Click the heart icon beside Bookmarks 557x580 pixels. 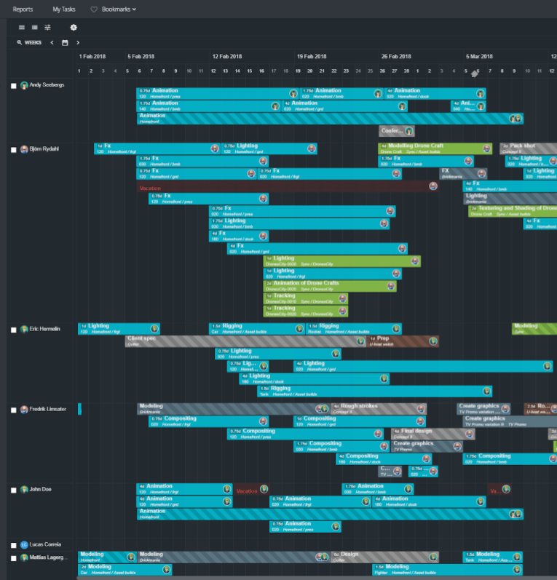94,9
